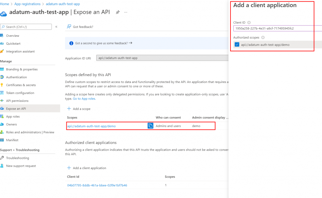Viewport: 322px width, 198px height.
Task: Open the api://adatum-auth-test-app/demo scope link
Action: 92,126
